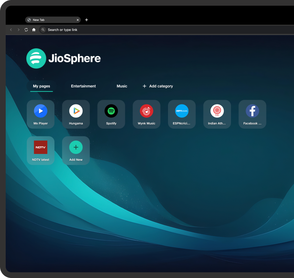The image size is (294, 278).
Task: Switch to the Music category
Action: coord(122,86)
